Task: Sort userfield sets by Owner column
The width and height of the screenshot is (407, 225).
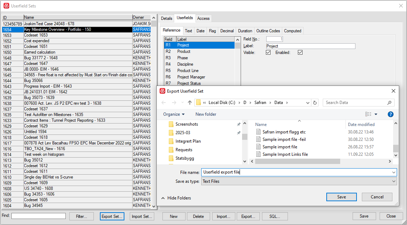Action: click(141, 18)
